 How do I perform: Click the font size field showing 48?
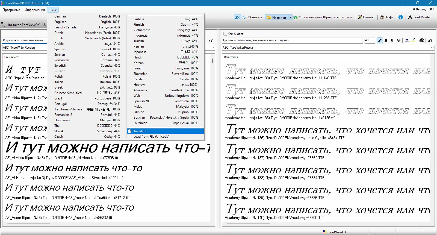pos(369,40)
